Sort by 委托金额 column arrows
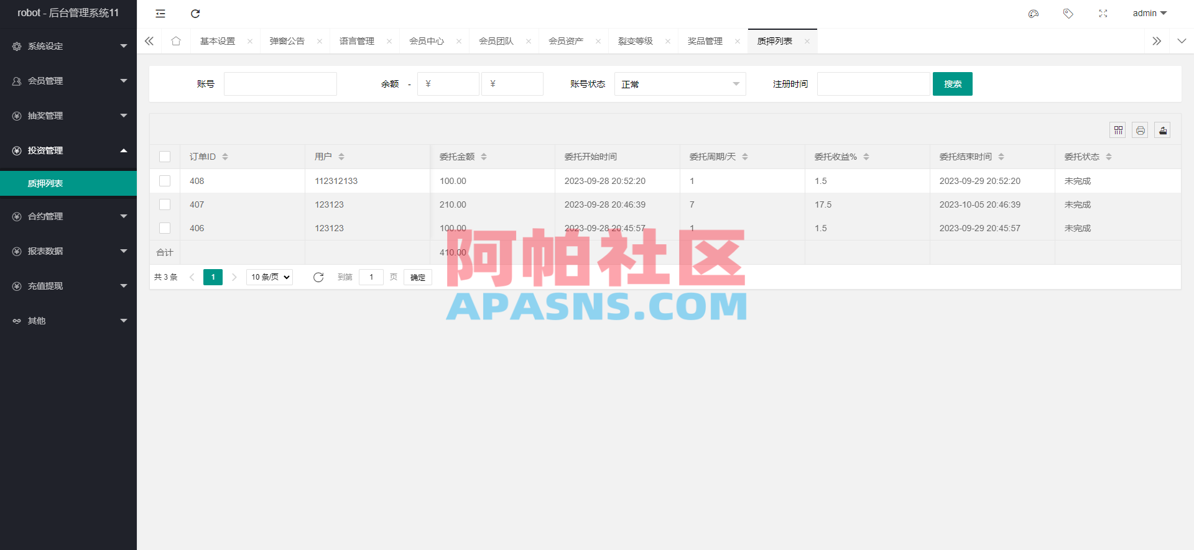1194x550 pixels. click(484, 157)
